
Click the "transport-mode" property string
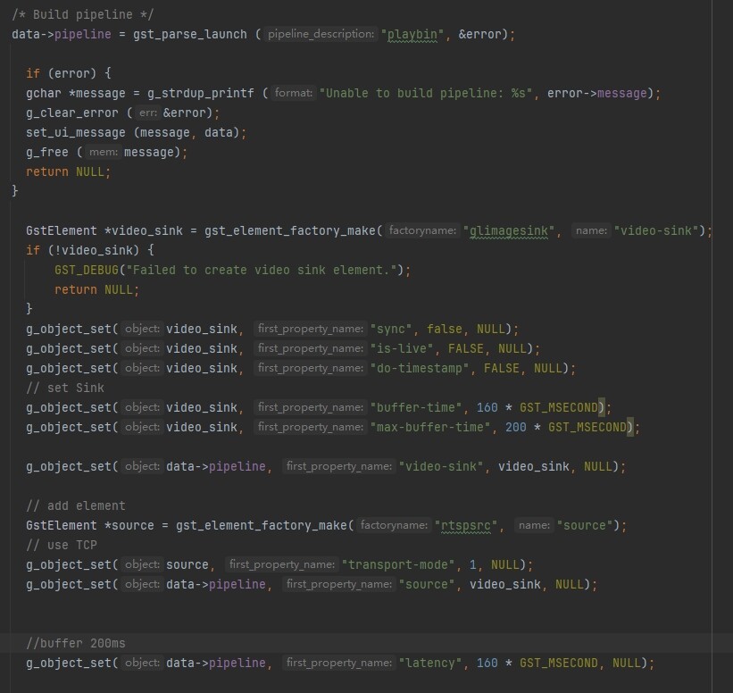point(398,564)
